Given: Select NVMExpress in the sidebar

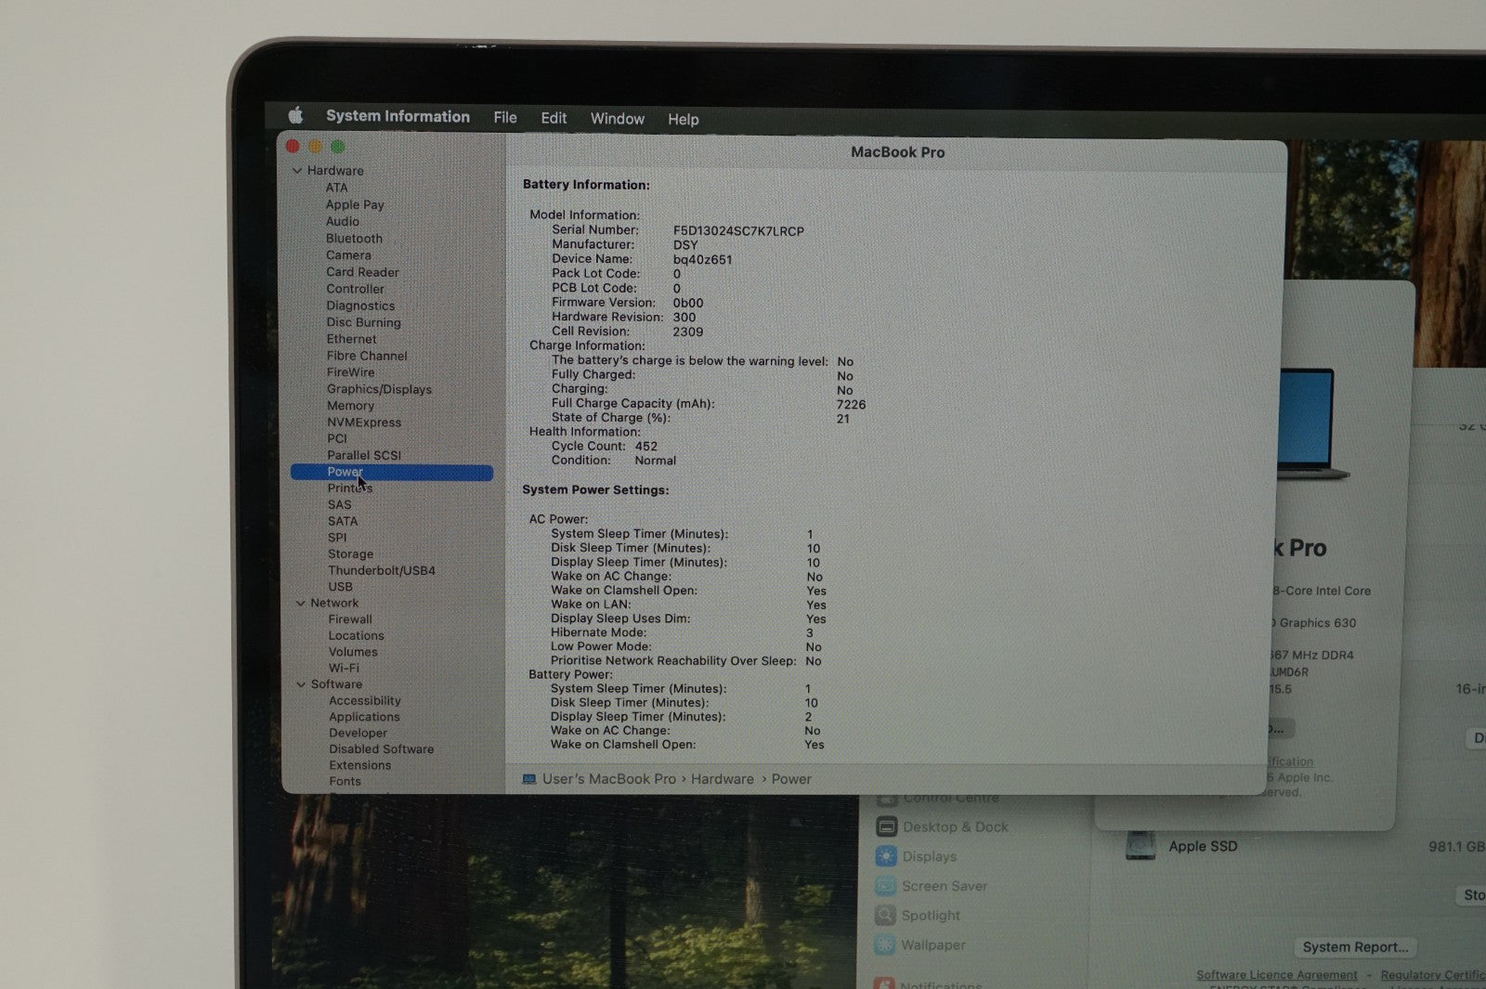Looking at the screenshot, I should point(364,423).
